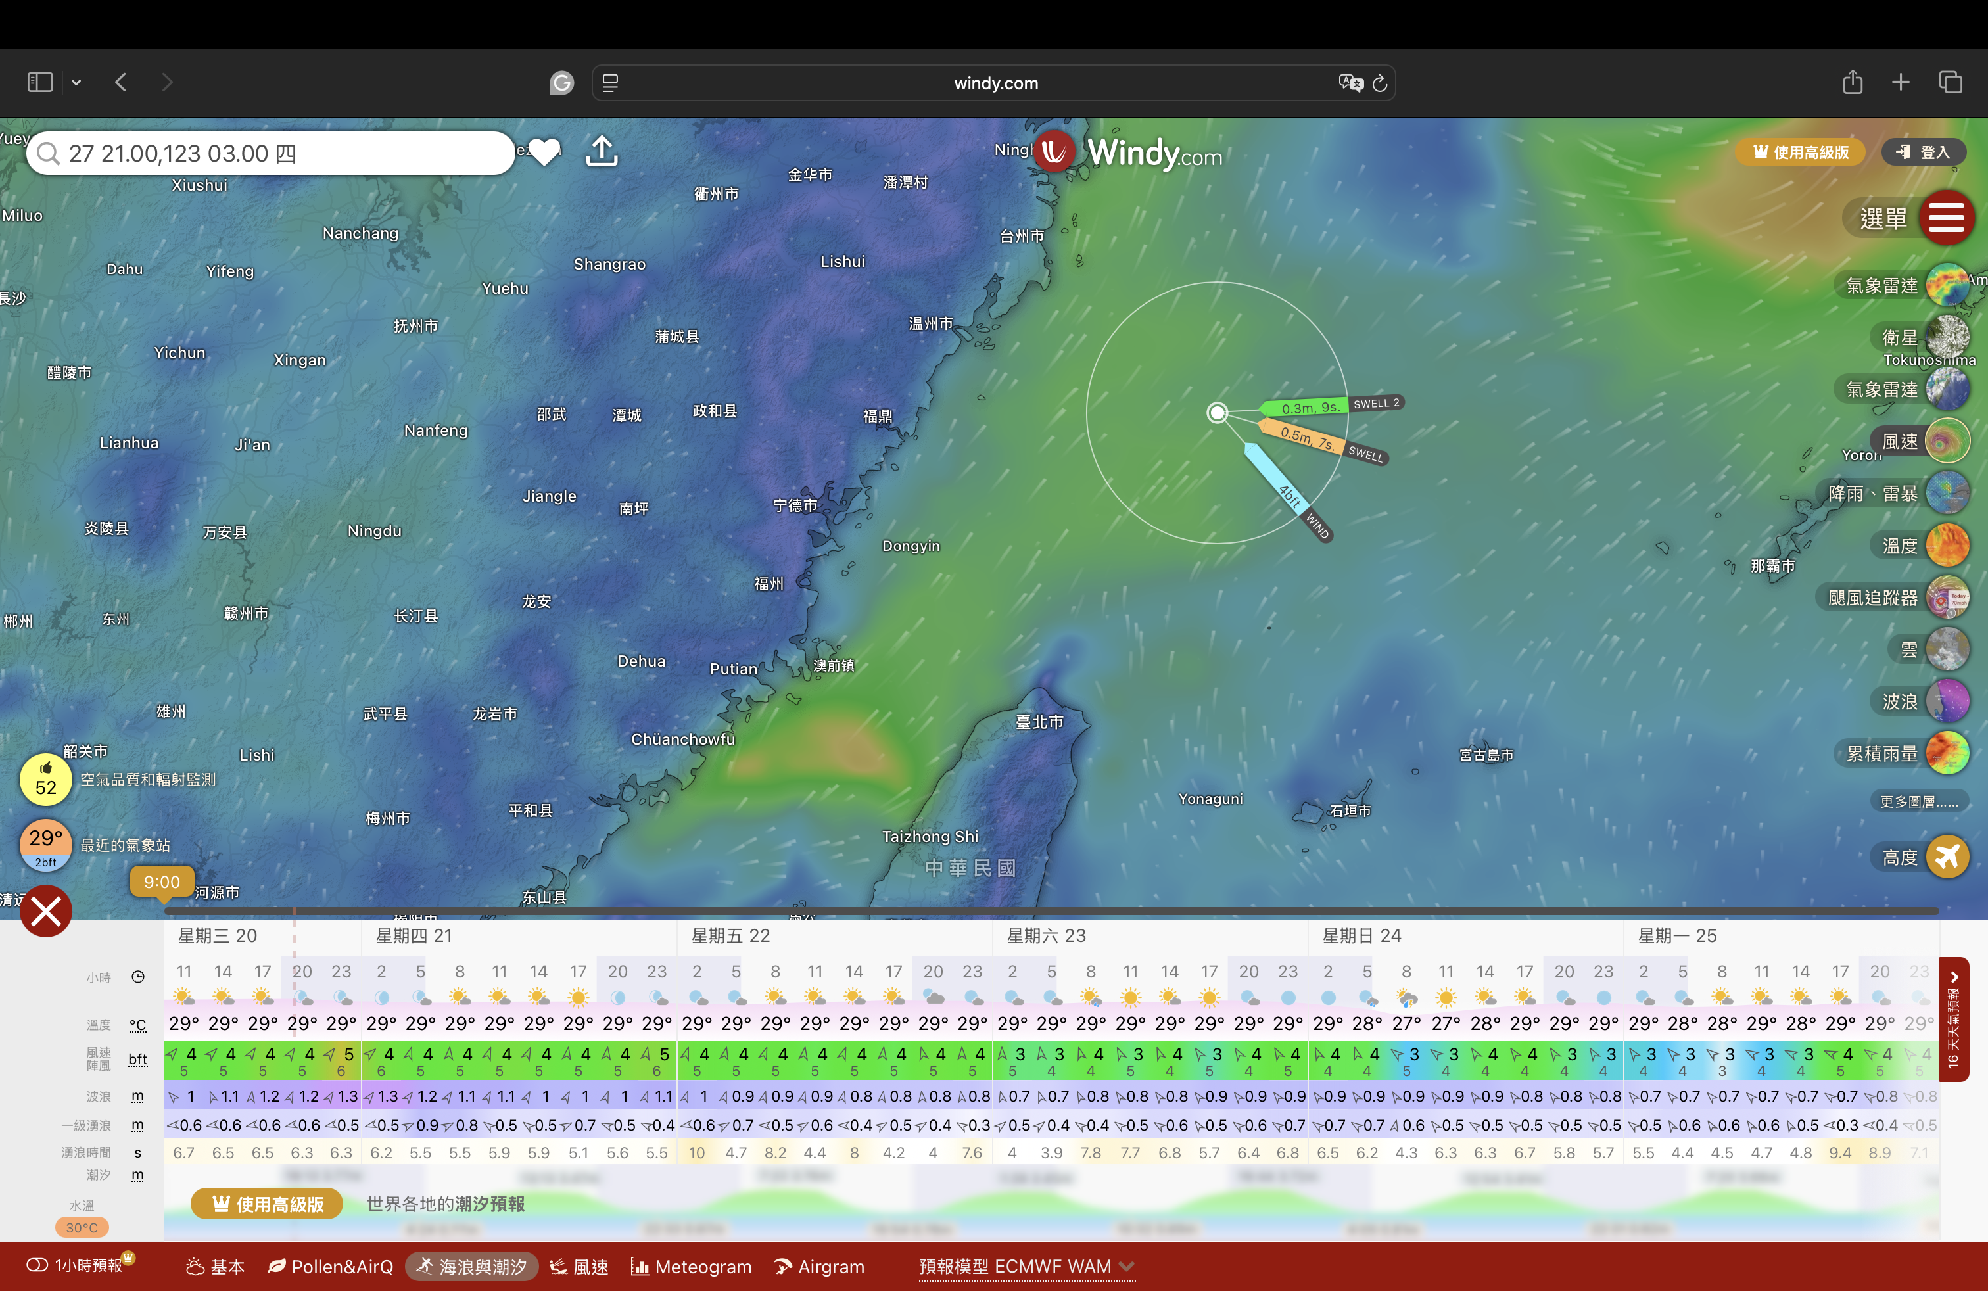This screenshot has height=1291, width=1988.
Task: Click the share upload icon beside search
Action: coord(602,152)
